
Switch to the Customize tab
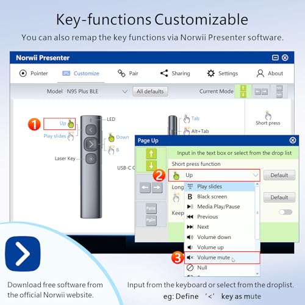[x=81, y=73]
